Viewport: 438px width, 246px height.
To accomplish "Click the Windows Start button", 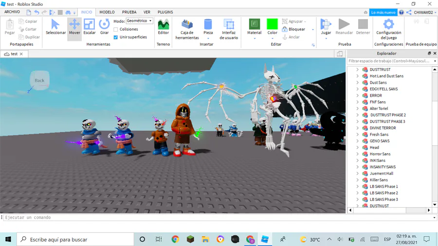I will tap(8, 239).
